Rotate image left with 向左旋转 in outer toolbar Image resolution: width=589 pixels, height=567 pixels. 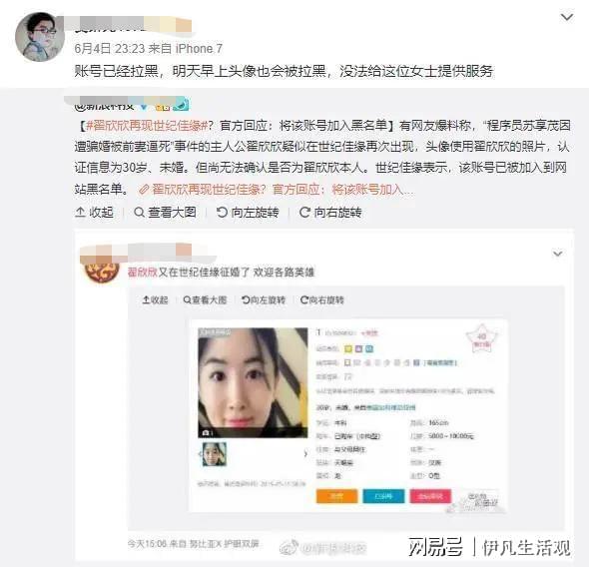click(248, 213)
